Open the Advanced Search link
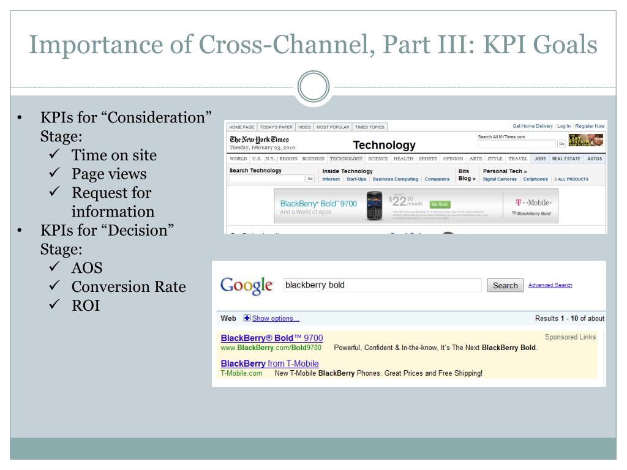627x470 pixels. [550, 285]
